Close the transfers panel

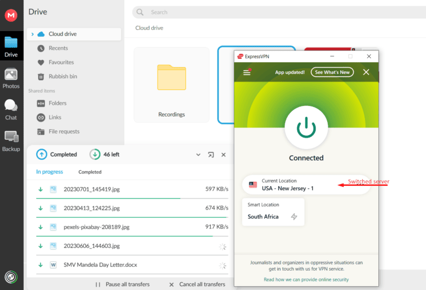pos(224,155)
